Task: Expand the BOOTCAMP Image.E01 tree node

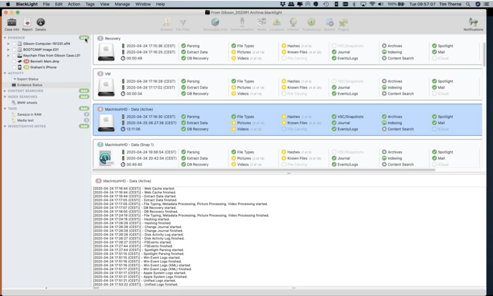Action: tap(8, 49)
